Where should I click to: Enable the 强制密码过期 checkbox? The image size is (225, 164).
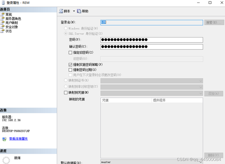[x=71, y=70]
